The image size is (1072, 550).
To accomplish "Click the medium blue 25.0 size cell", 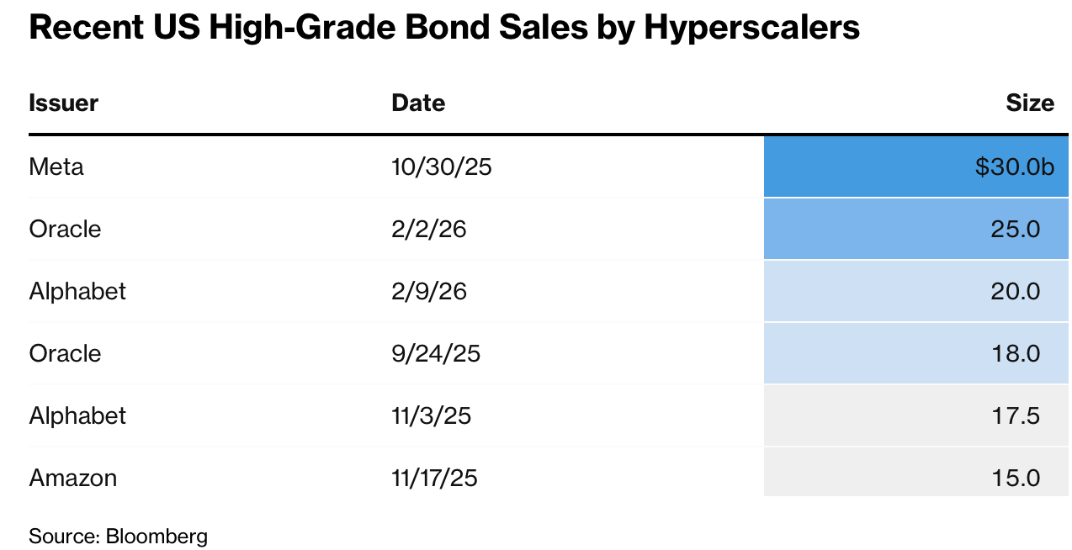I will 915,229.
